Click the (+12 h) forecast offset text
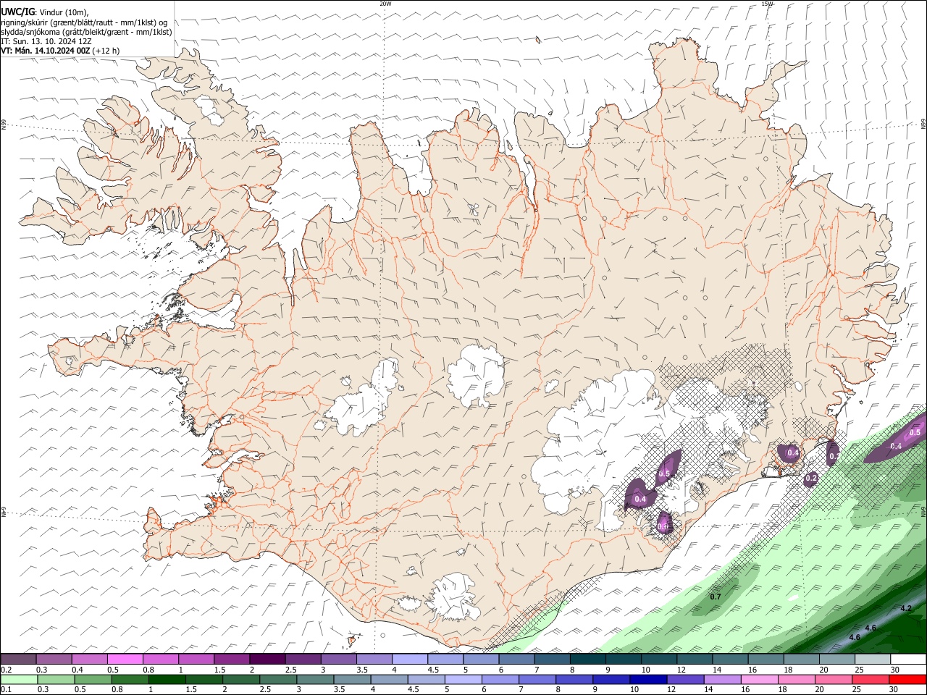The width and height of the screenshot is (927, 695). [x=106, y=51]
